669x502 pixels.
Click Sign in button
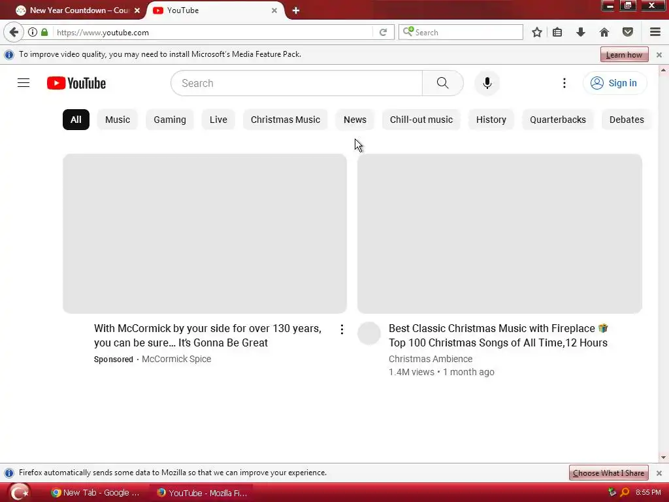[614, 83]
